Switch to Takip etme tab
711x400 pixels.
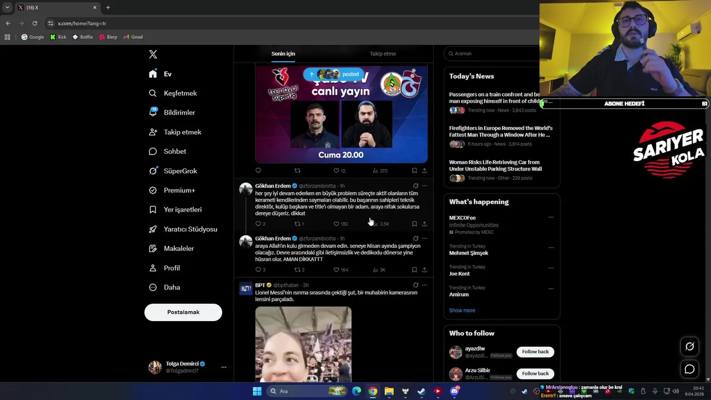pyautogui.click(x=383, y=54)
